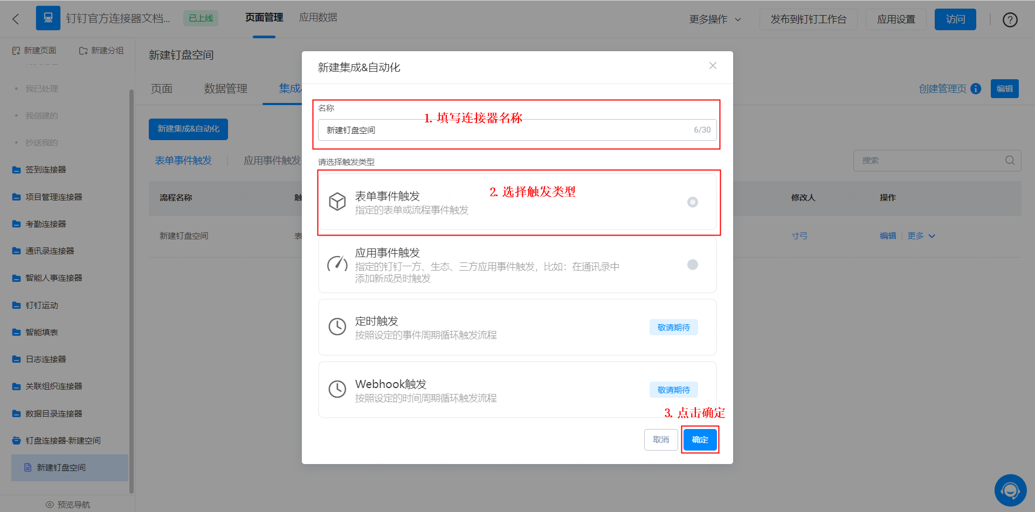Click the 定时触发 option card
The height and width of the screenshot is (512, 1035).
click(517, 327)
